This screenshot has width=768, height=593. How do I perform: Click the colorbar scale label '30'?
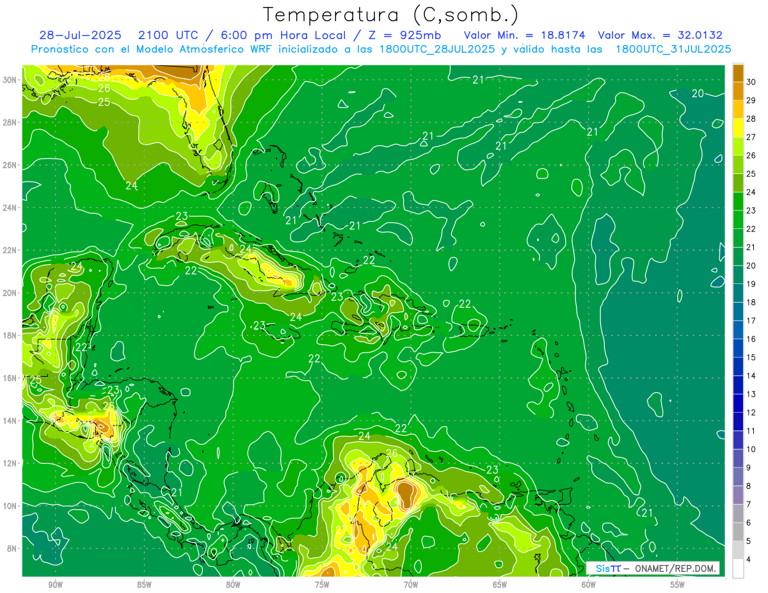point(751,82)
